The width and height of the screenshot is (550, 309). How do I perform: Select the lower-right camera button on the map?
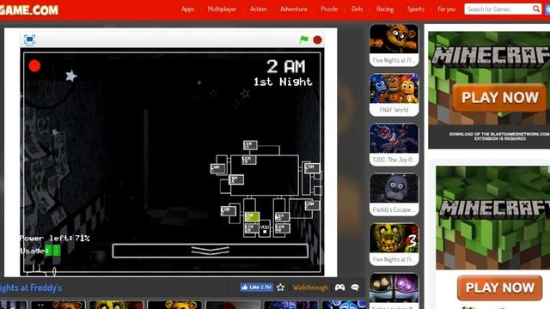(312, 205)
